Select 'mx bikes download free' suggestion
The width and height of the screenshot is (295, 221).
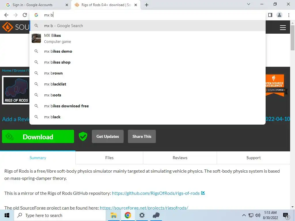click(147, 106)
